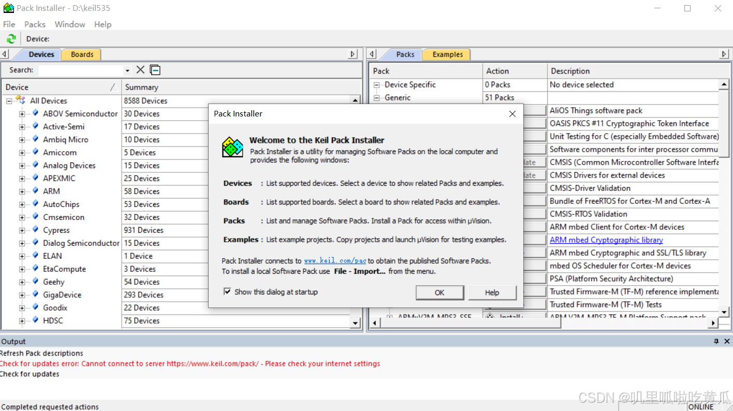733x411 pixels.
Task: Click the Help button in the dialog
Action: 492,292
